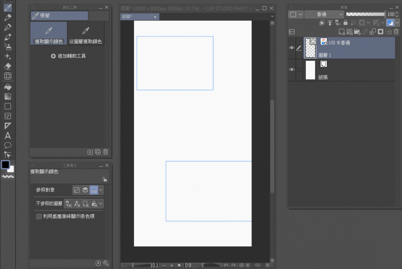The image size is (402, 269).
Task: Select the Figure rectangle tool
Action: point(8,106)
